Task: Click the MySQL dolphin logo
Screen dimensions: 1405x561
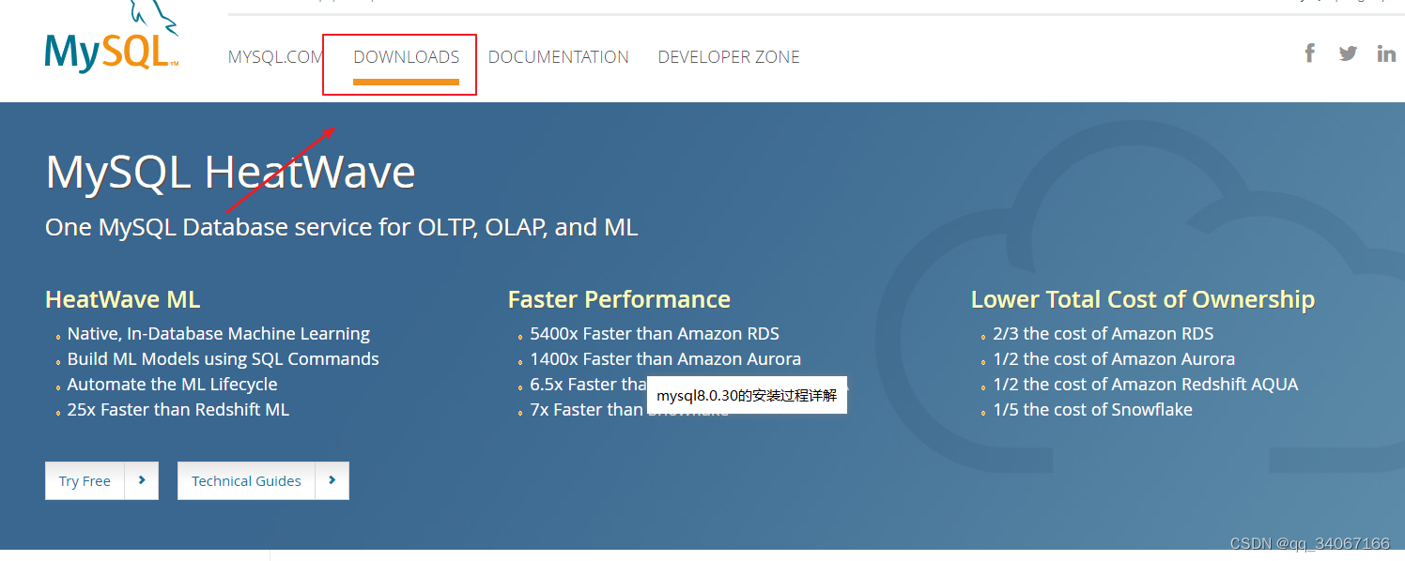Action: (x=111, y=38)
